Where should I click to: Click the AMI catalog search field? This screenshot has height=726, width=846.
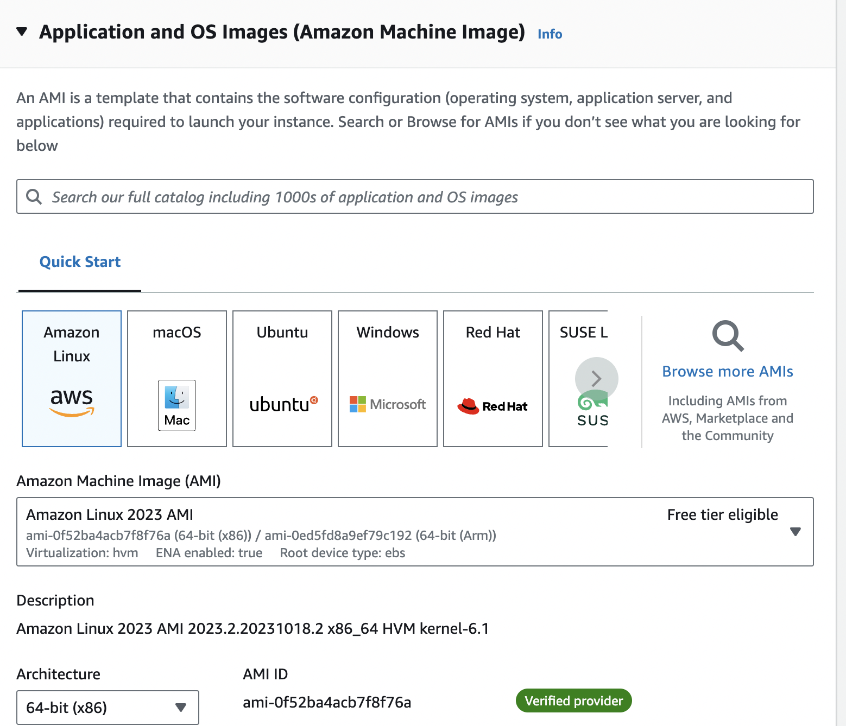click(x=415, y=196)
